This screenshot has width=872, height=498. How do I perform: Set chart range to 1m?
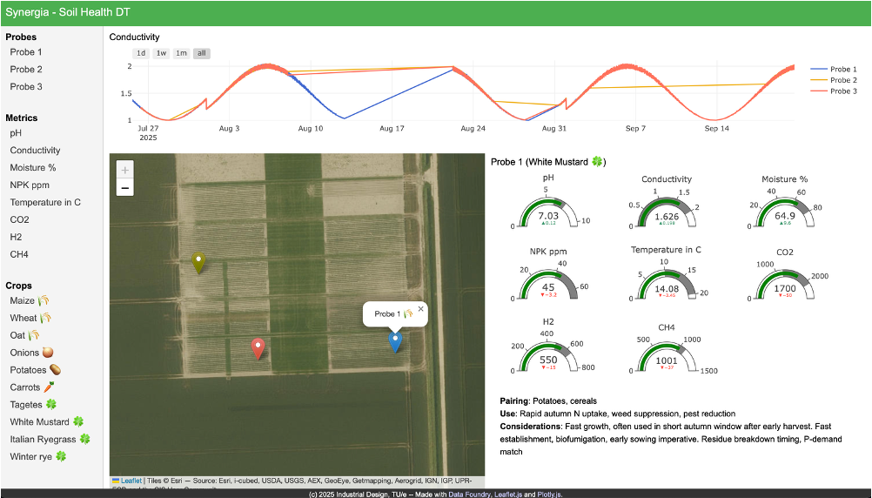181,53
